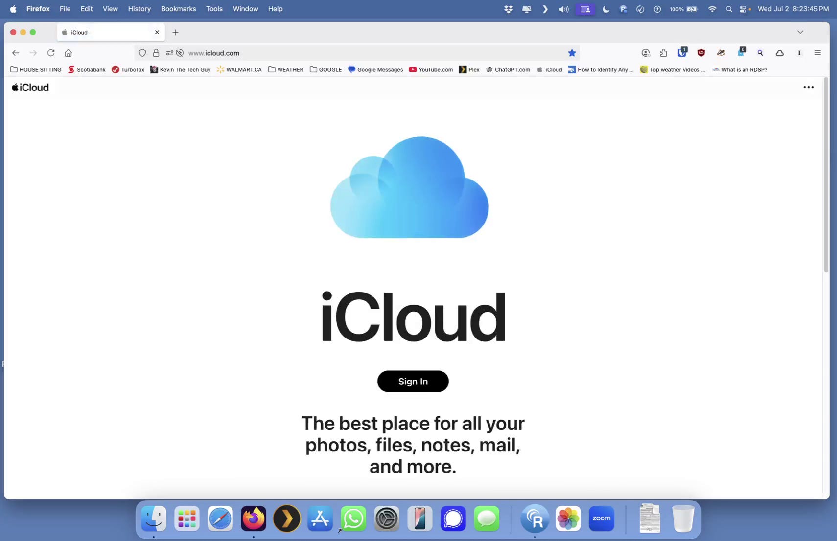Open Firefox account icon in toolbar

pyautogui.click(x=646, y=53)
